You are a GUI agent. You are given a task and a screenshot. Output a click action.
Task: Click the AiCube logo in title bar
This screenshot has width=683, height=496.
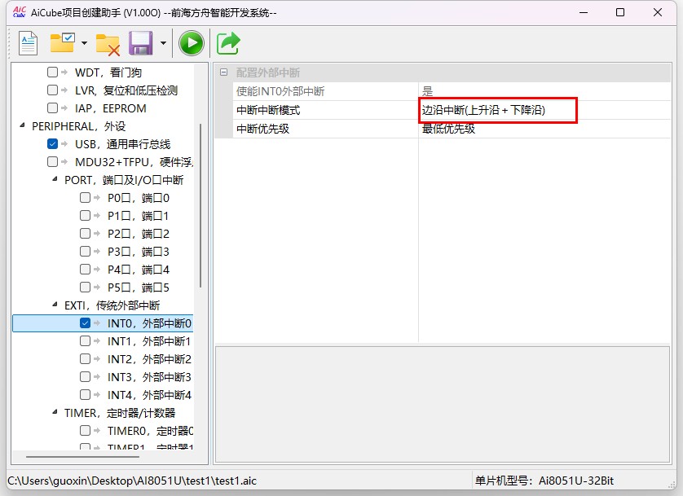(20, 12)
